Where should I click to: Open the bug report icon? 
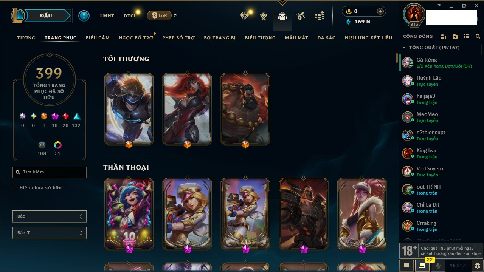tap(478, 266)
